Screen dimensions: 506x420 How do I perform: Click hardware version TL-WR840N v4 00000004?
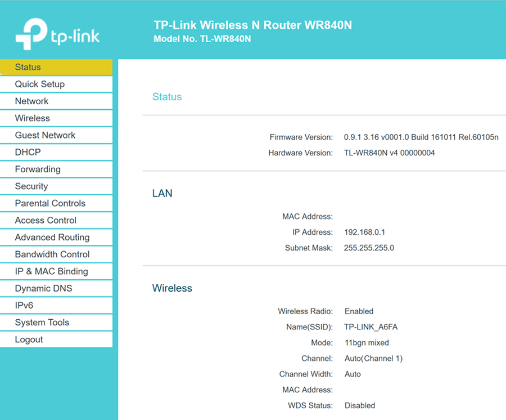[x=389, y=153]
